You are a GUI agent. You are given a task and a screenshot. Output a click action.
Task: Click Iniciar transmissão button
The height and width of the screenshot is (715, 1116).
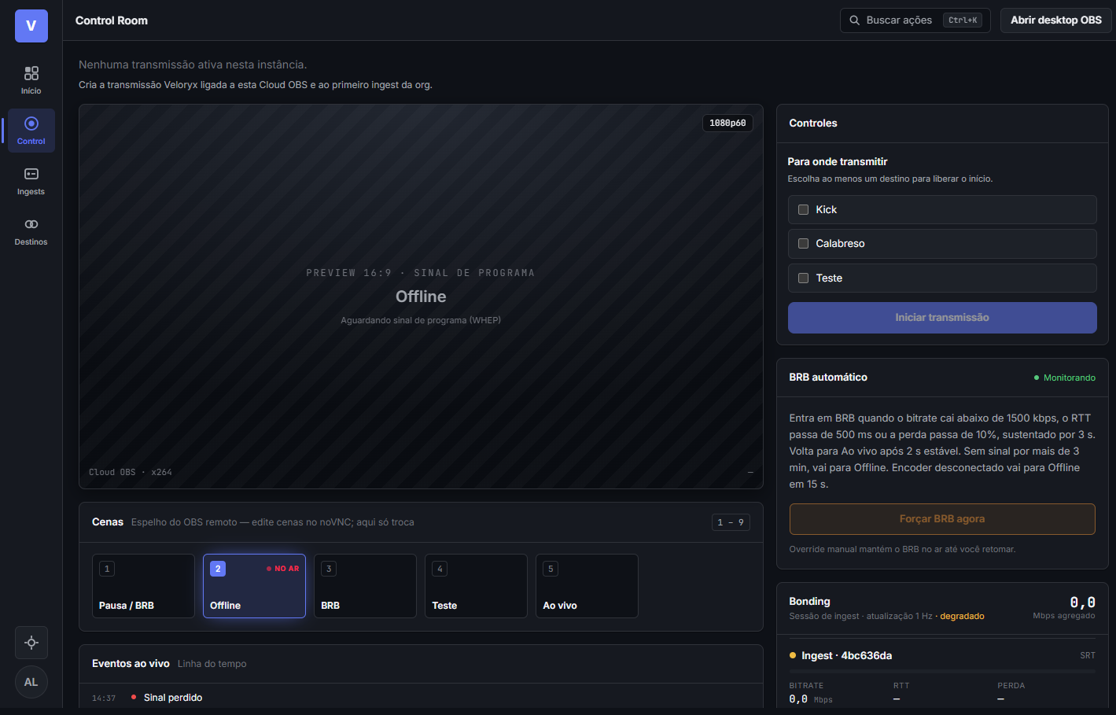click(x=942, y=318)
